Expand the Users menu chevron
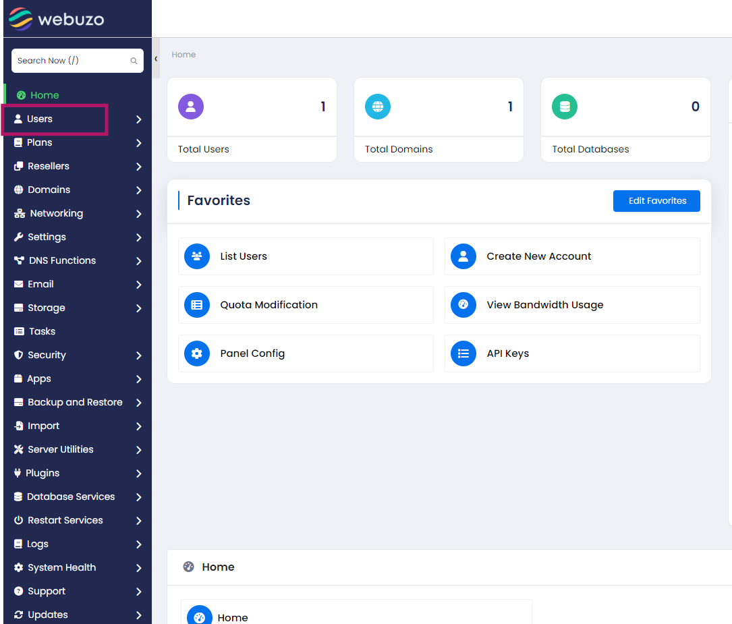This screenshot has height=624, width=732. (x=138, y=119)
